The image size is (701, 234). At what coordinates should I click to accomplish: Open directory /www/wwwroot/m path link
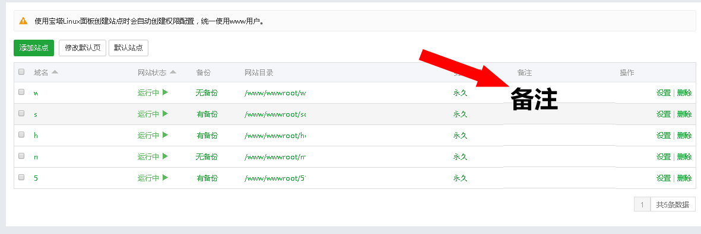pos(275,157)
